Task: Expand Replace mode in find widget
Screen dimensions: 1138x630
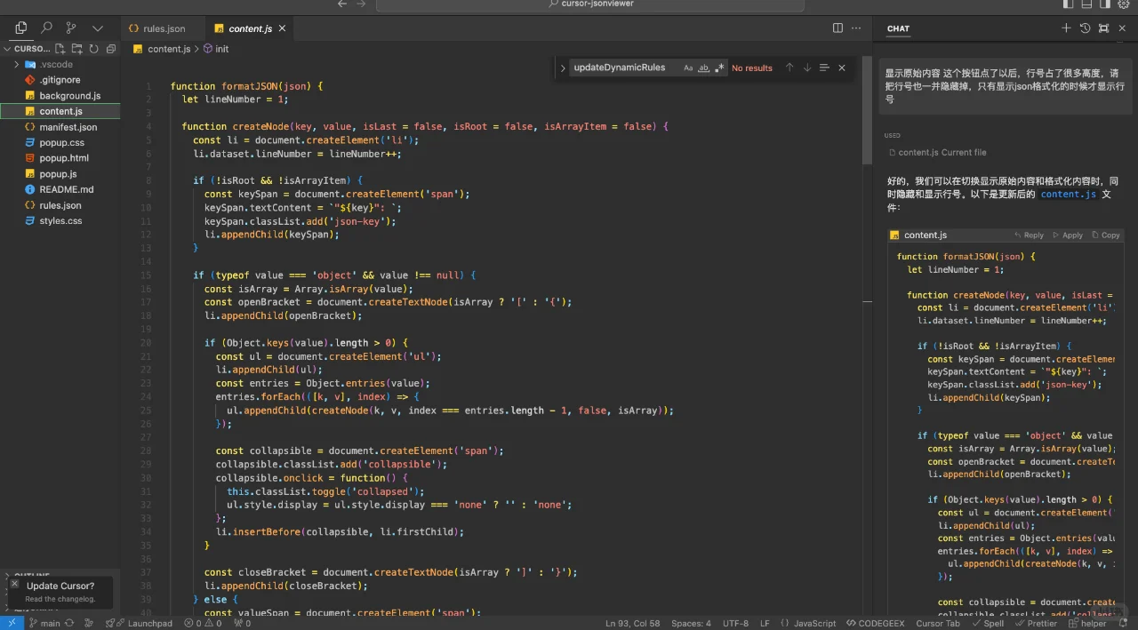Action: pyautogui.click(x=563, y=68)
